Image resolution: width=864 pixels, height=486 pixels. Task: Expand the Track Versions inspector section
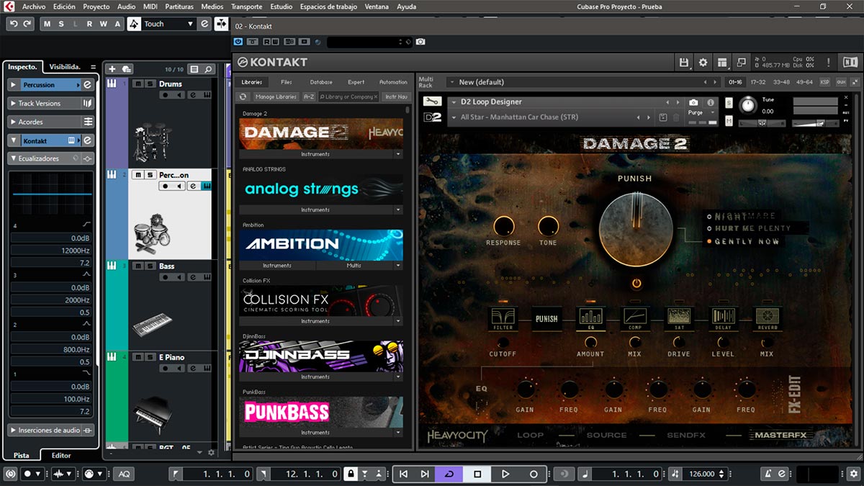pyautogui.click(x=14, y=103)
